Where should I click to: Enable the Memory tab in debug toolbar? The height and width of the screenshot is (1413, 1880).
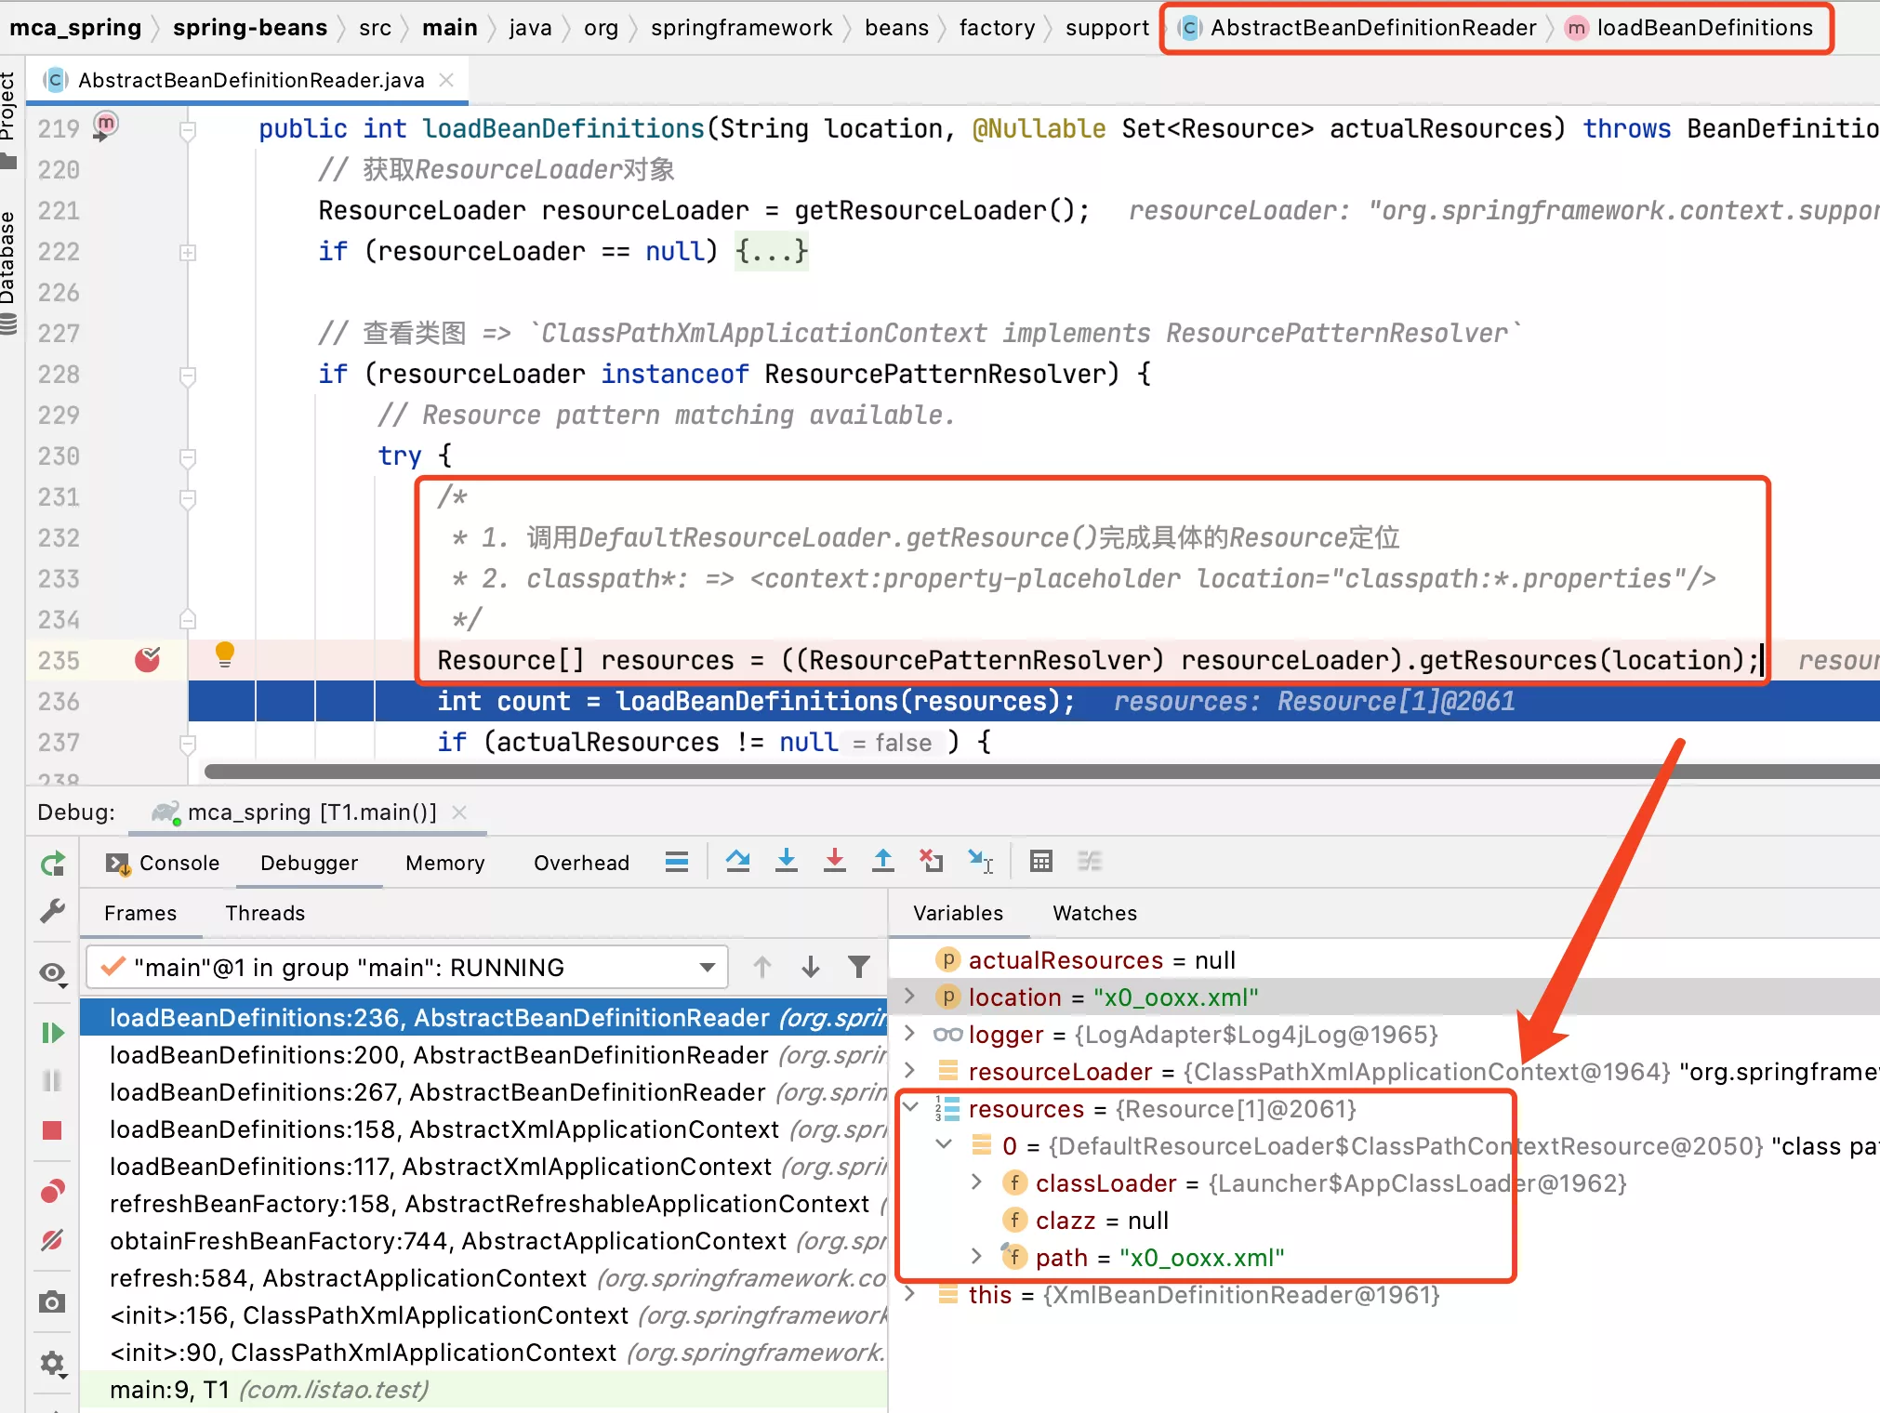445,863
